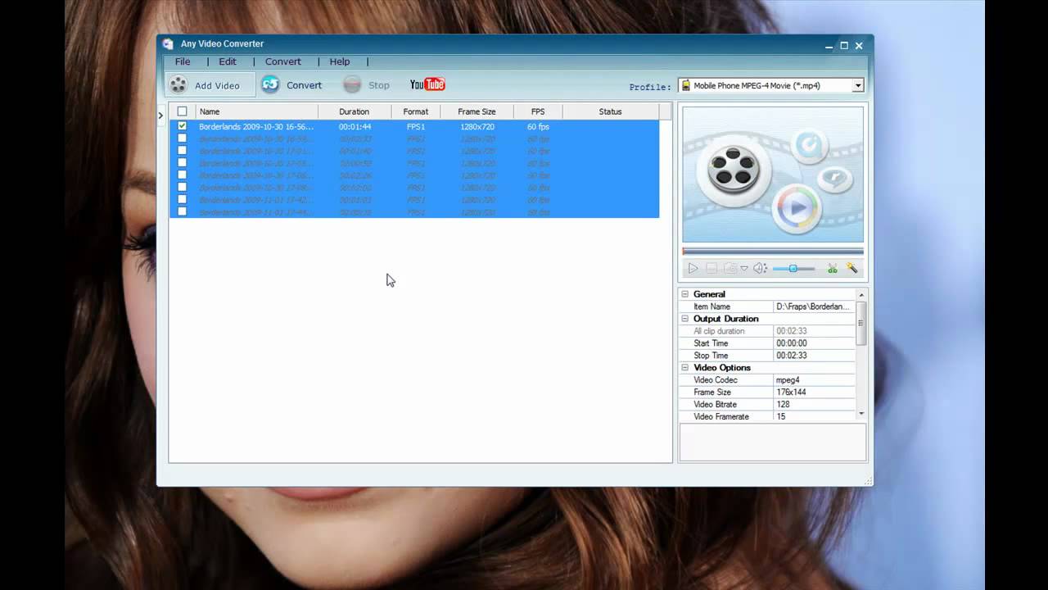1048x590 pixels.
Task: Uncheck the Borderlands 2009-10-30 16-56 row checkbox
Action: coord(182,126)
